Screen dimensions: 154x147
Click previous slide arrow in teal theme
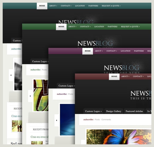pyautogui.click(x=11, y=75)
